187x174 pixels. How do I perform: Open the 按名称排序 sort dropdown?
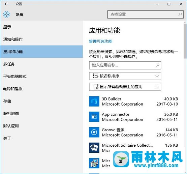coord(125,76)
